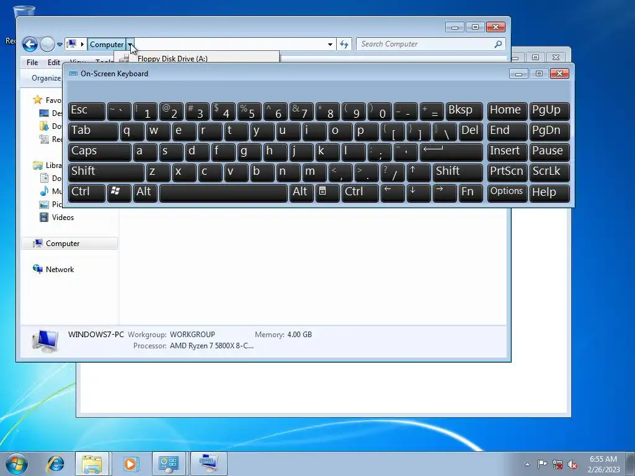Click the Del key
Image resolution: width=635 pixels, height=476 pixels.
pyautogui.click(x=471, y=131)
